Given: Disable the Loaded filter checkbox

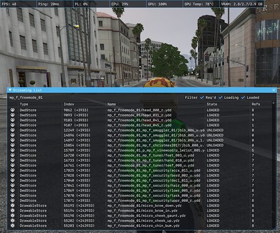Looking at the screenshot, I should pyautogui.click(x=243, y=98).
